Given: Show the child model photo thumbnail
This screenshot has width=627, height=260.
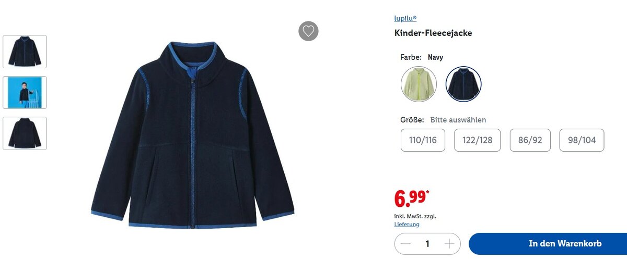Looking at the screenshot, I should pyautogui.click(x=25, y=92).
